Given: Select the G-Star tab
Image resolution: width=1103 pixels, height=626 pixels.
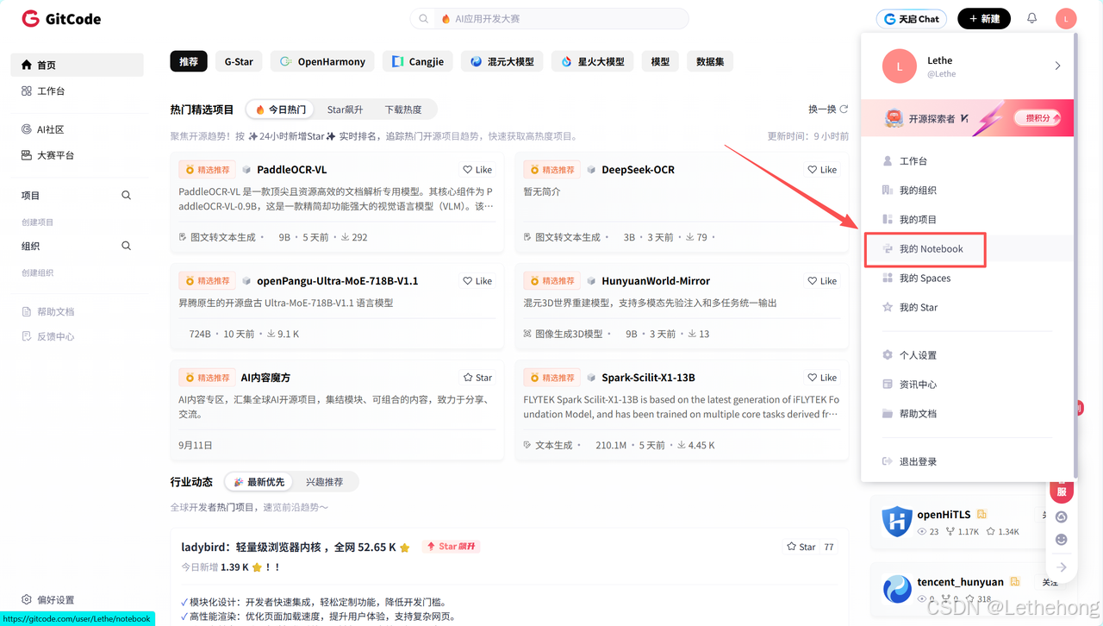Looking at the screenshot, I should click(239, 62).
